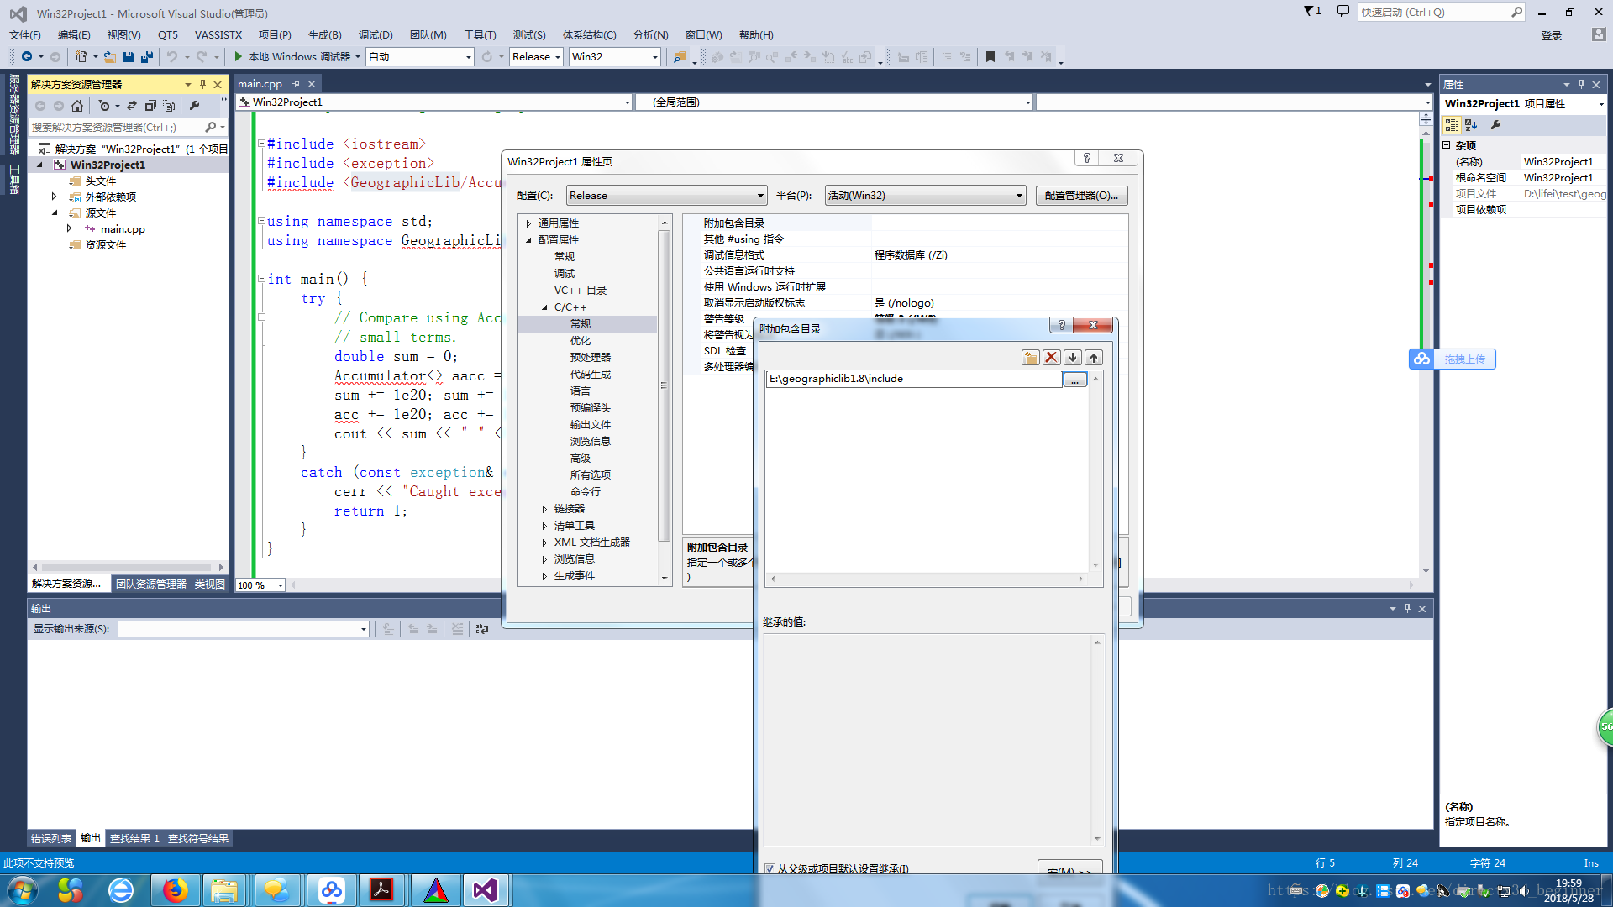Start 本地 Windows 调试器 debugging

(292, 57)
